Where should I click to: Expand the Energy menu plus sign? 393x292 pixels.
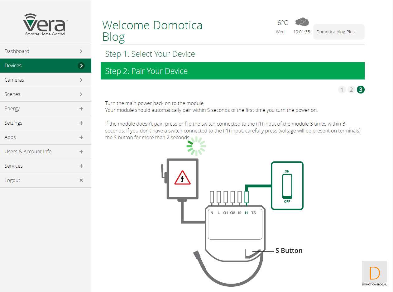tap(81, 108)
